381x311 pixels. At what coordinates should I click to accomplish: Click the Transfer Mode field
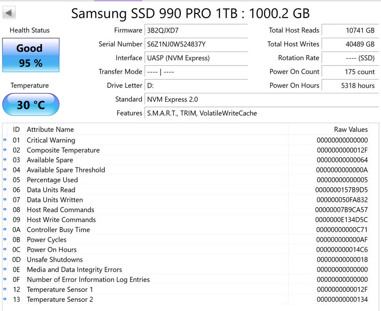coord(196,72)
